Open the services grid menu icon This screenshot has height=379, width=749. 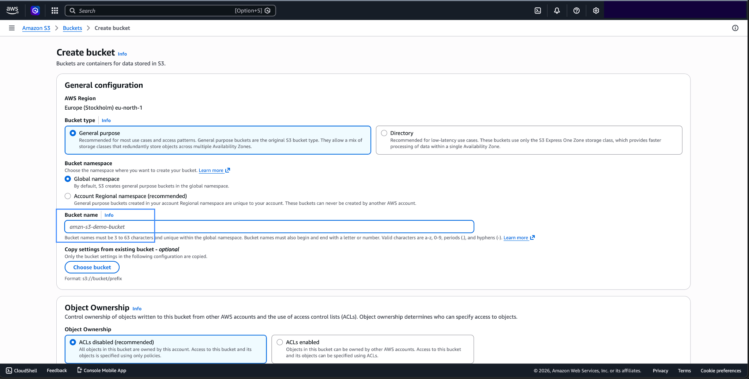pyautogui.click(x=55, y=11)
